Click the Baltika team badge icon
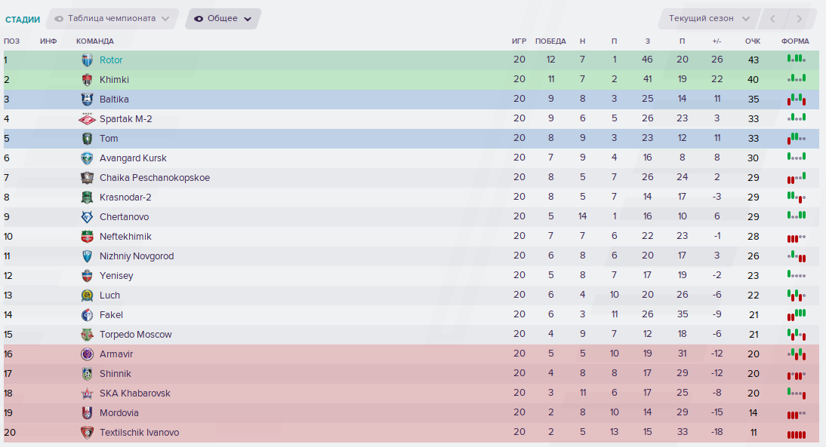This screenshot has height=447, width=826. 87,100
